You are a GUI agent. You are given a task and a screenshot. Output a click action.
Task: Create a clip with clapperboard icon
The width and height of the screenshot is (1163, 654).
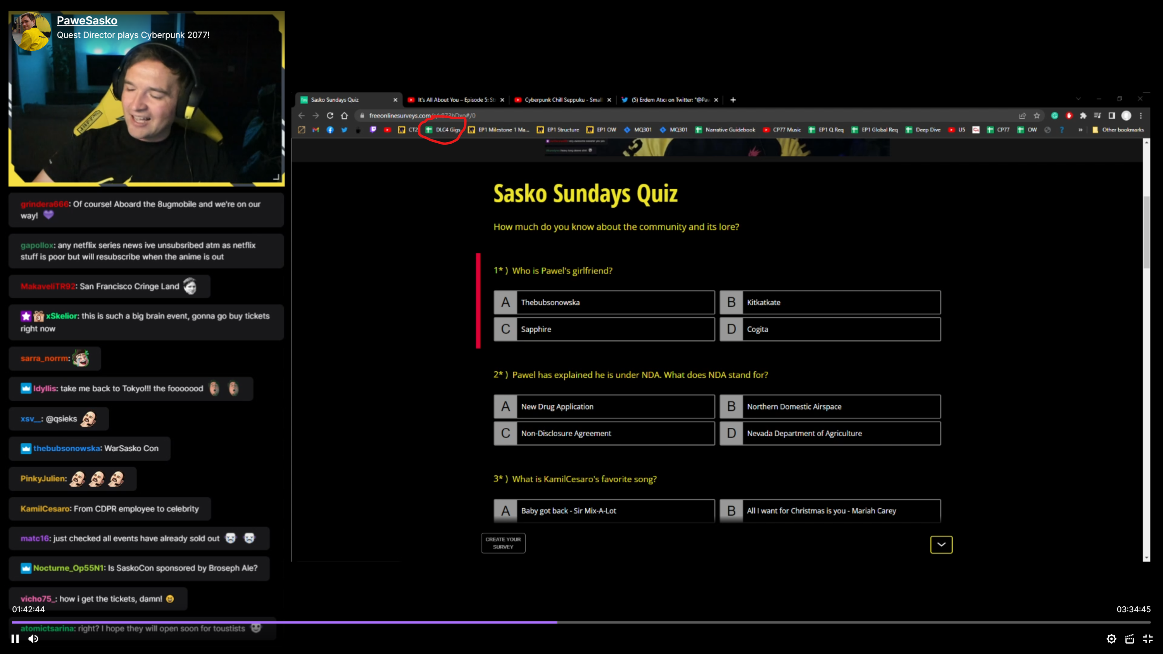[x=1130, y=639]
